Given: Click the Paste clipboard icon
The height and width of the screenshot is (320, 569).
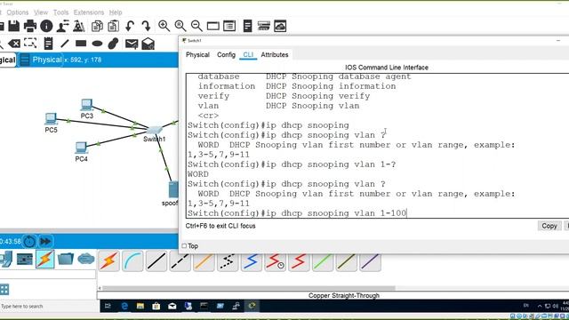Looking at the screenshot, I should pos(113,26).
